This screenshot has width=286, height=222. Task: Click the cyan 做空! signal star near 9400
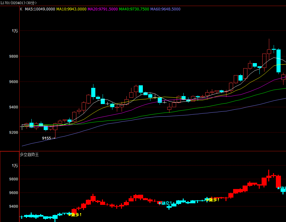point(160,203)
